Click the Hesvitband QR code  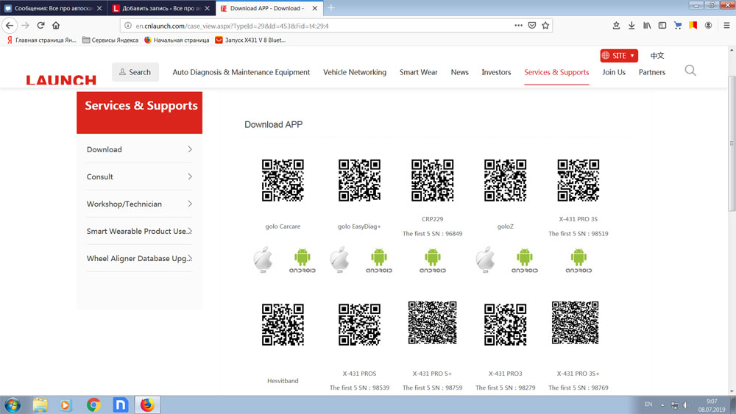pyautogui.click(x=283, y=324)
